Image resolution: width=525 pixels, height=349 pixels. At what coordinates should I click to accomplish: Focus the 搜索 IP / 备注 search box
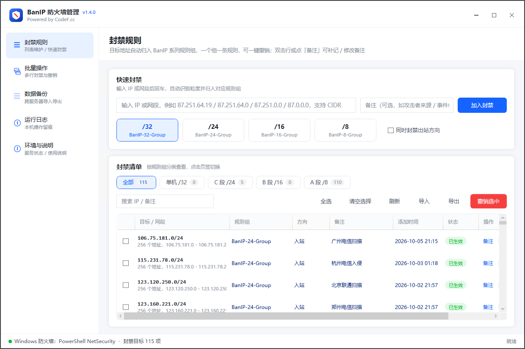(165, 201)
